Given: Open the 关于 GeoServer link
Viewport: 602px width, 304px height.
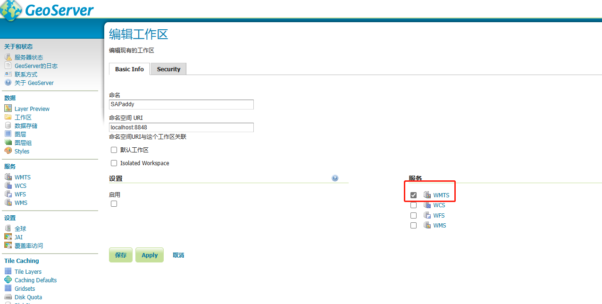Looking at the screenshot, I should pos(34,83).
